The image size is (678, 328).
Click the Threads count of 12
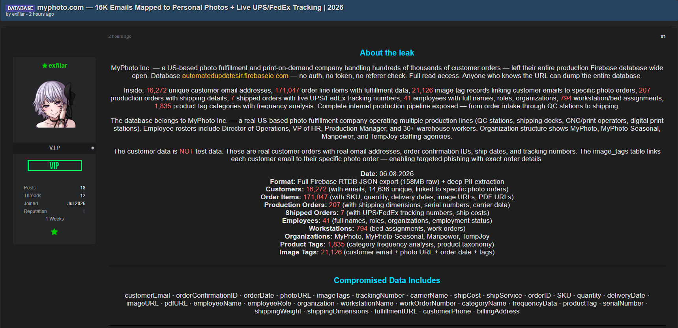pos(83,196)
